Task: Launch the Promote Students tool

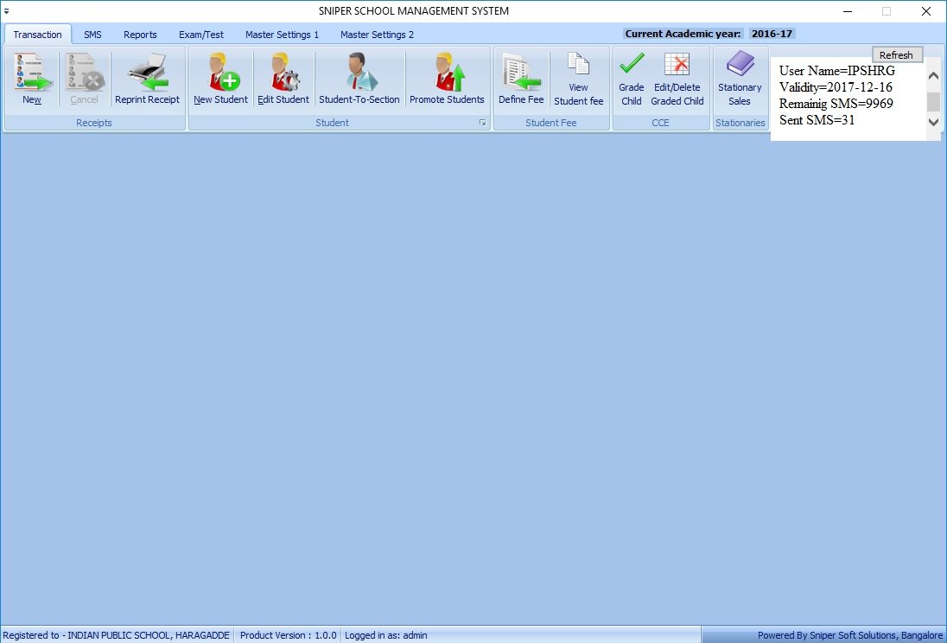Action: 447,73
